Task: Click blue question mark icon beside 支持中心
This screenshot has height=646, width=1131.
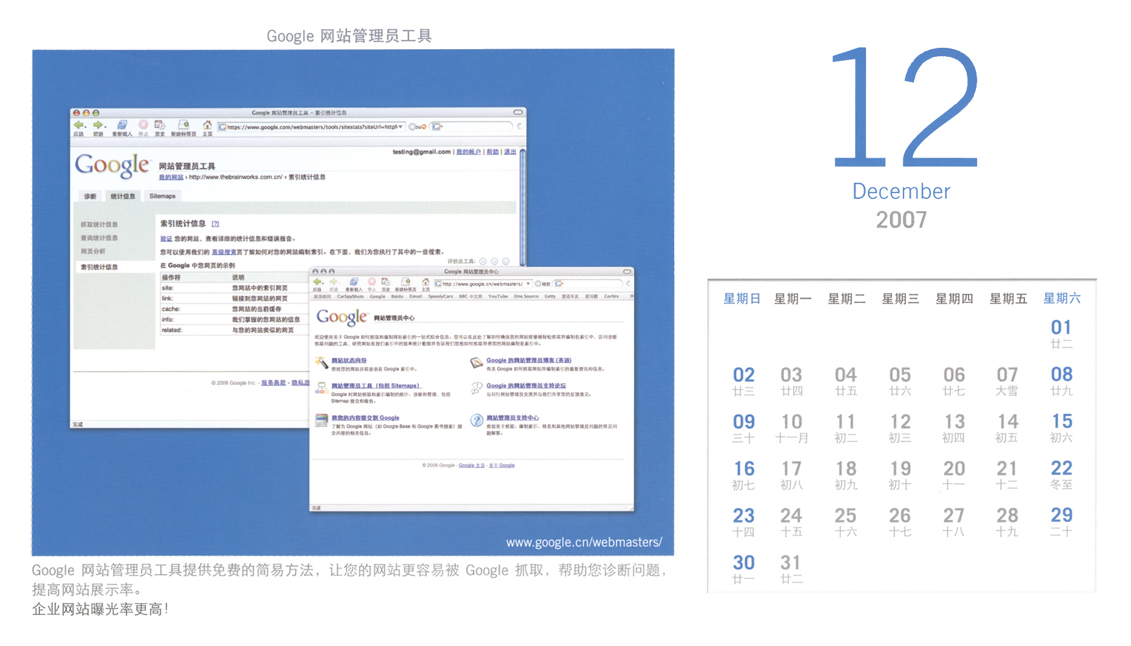Action: coord(477,421)
